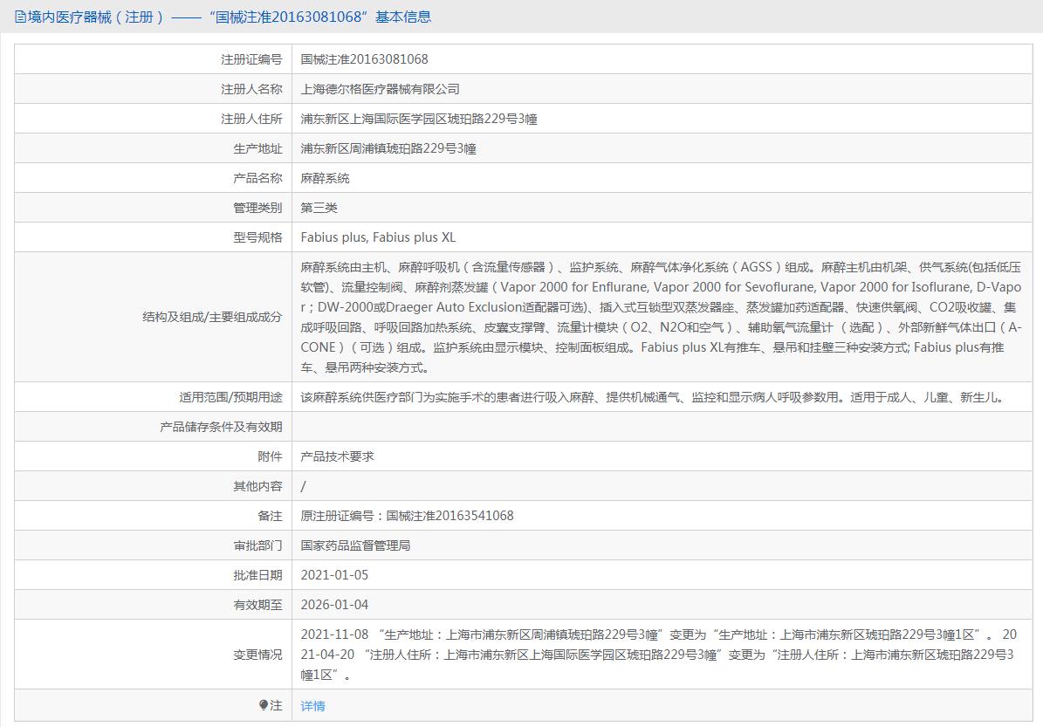Image resolution: width=1043 pixels, height=727 pixels.
Task: Click the 产品名称 label cell
Action: pos(153,178)
